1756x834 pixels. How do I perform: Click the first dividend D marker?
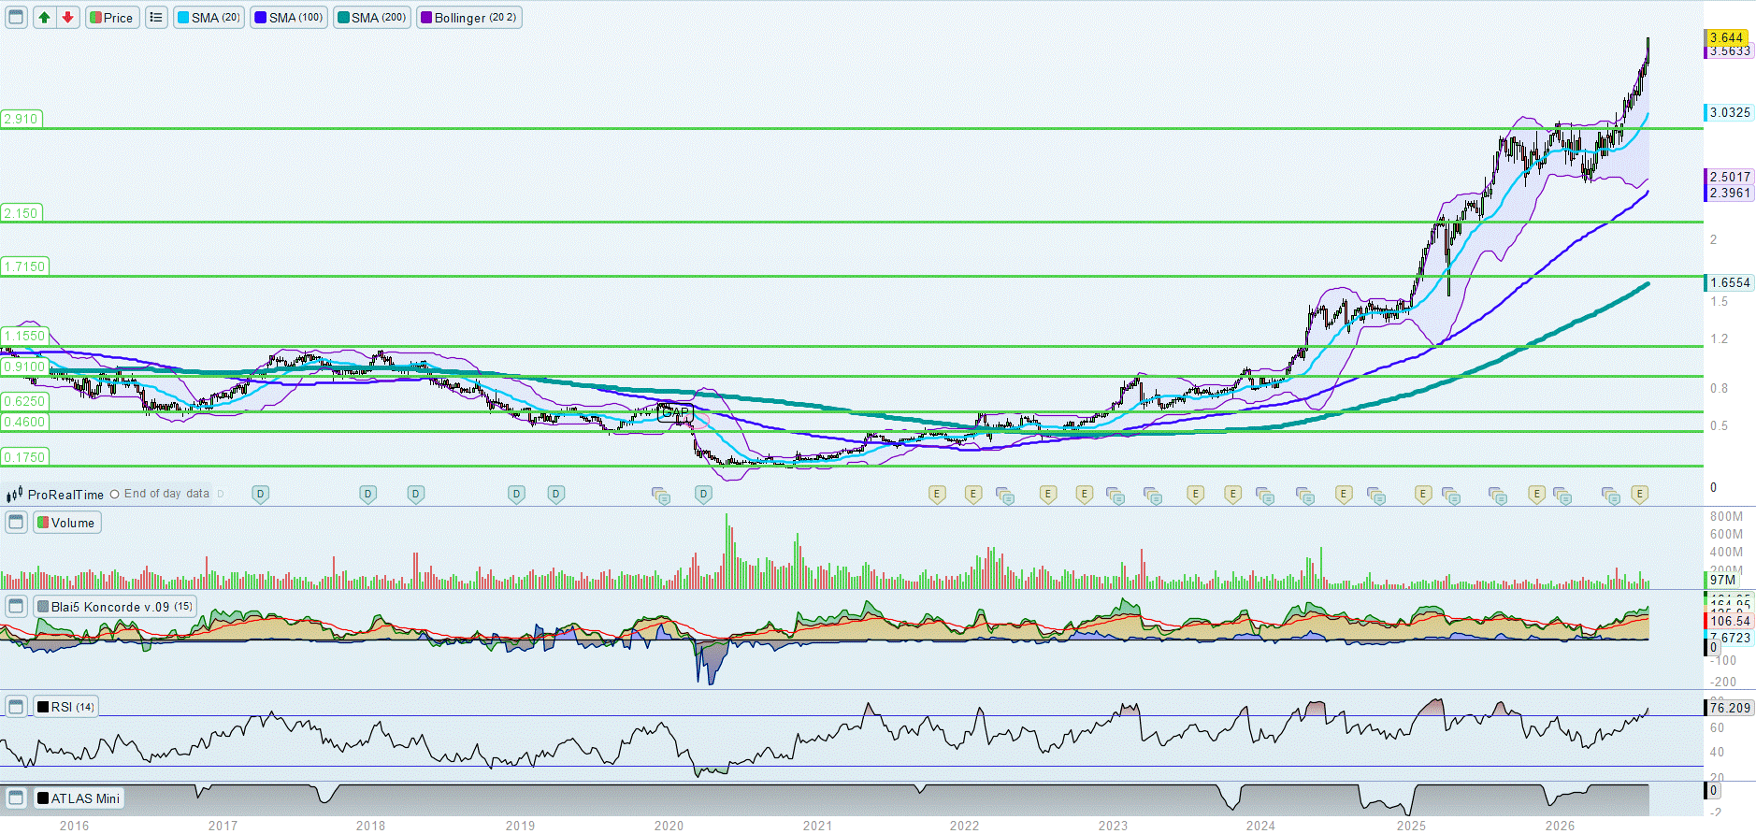tap(261, 494)
